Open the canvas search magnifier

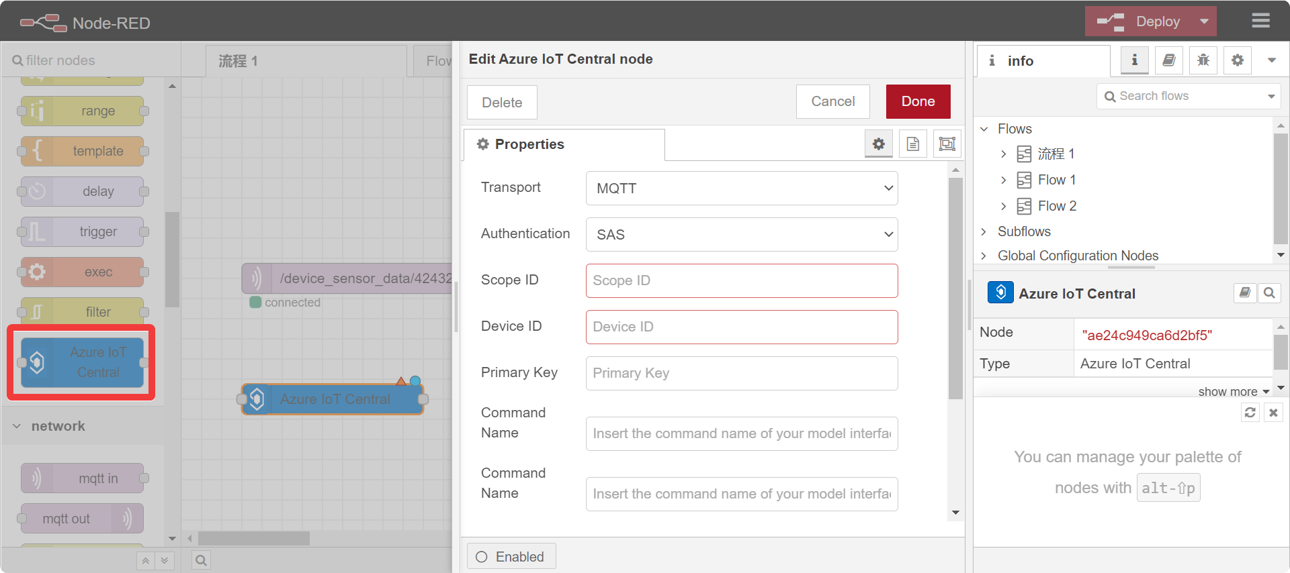point(201,560)
